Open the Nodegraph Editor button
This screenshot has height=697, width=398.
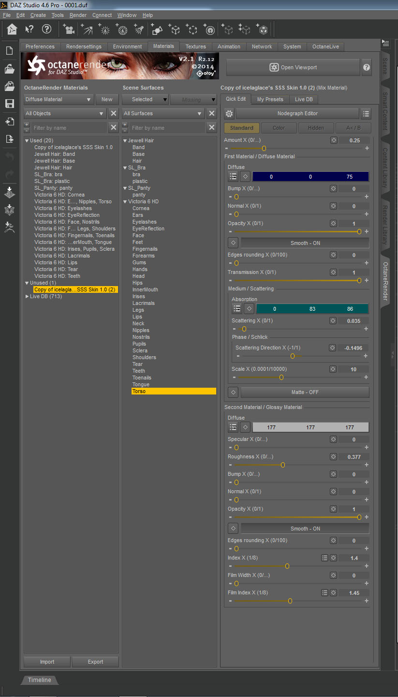[x=297, y=114]
